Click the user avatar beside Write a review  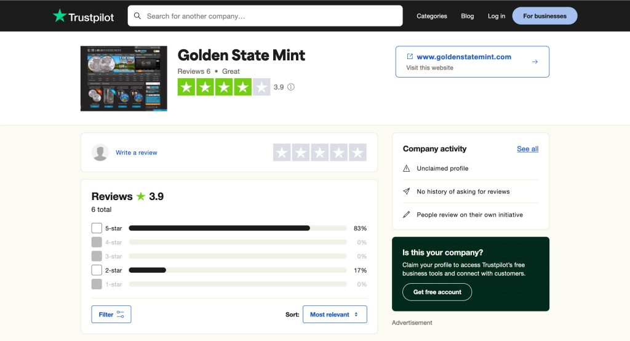click(x=100, y=153)
